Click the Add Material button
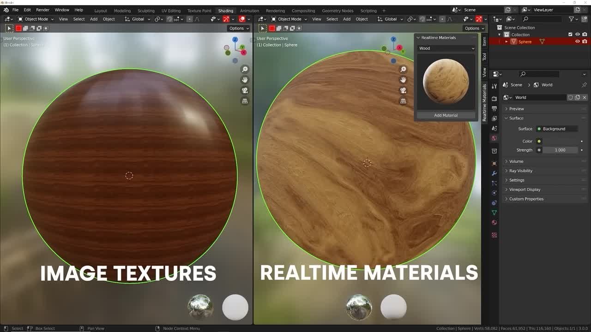Image resolution: width=591 pixels, height=332 pixels. [446, 115]
